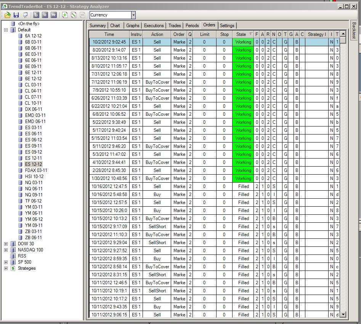361x324 pixels.
Task: Click the list icon beside RSS
Action: pyautogui.click(x=13, y=256)
